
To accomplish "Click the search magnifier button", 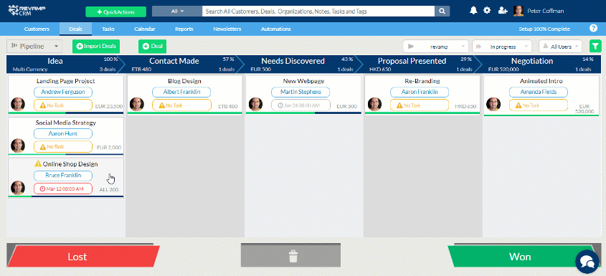I will (442, 11).
